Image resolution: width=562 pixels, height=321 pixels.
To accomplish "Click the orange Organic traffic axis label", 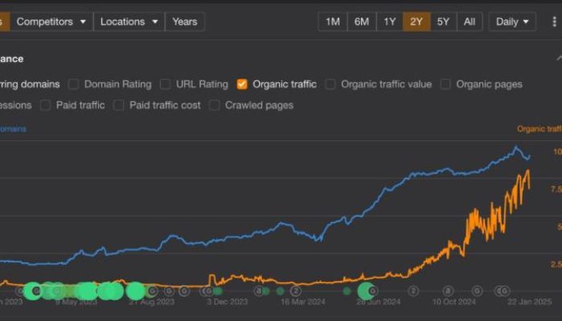I will [x=539, y=129].
